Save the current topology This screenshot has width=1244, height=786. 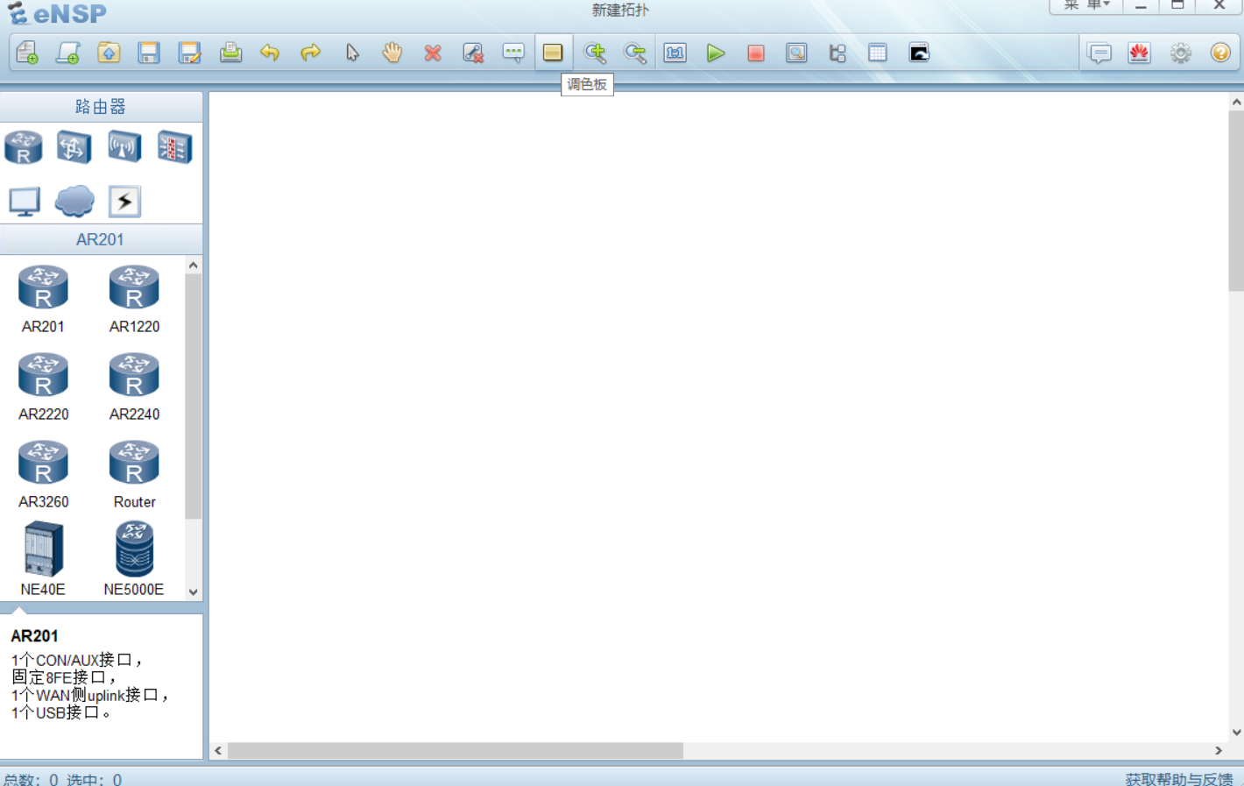149,53
